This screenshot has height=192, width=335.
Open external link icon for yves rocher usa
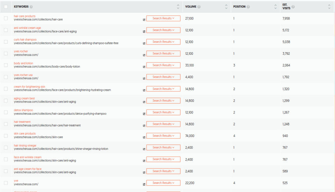(144, 79)
